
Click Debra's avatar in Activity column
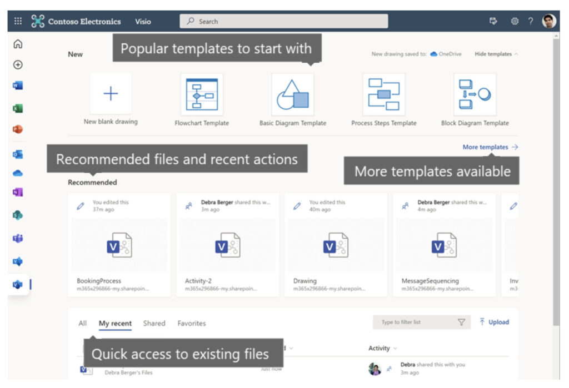point(375,369)
